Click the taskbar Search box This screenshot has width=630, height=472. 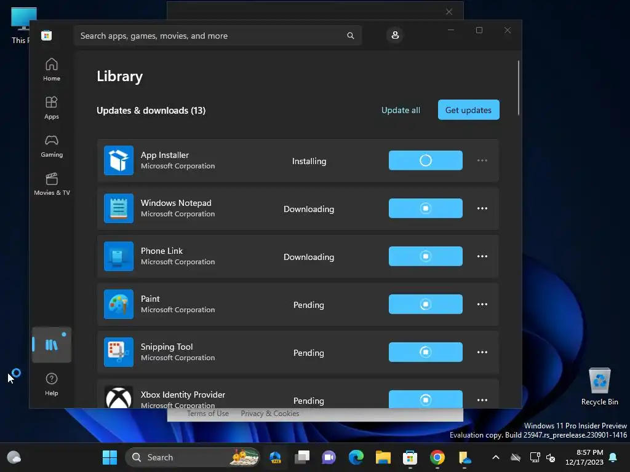click(193, 457)
